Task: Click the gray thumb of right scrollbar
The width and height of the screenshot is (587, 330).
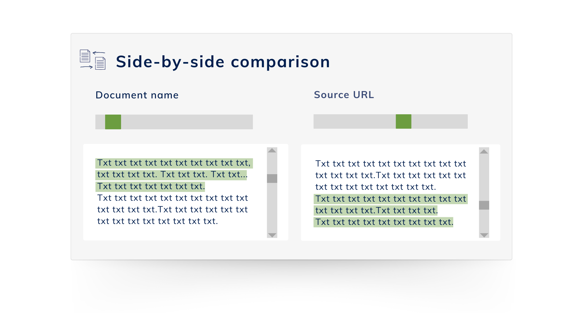Action: (484, 205)
